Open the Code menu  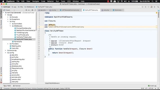pyautogui.click(x=43, y=1)
